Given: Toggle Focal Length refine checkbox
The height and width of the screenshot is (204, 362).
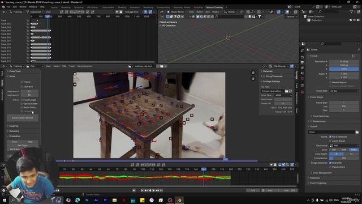Looking at the screenshot, I should tap(21, 100).
